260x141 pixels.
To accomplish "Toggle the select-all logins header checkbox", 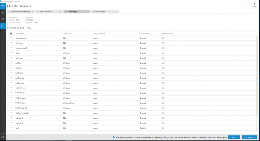I will [11, 33].
